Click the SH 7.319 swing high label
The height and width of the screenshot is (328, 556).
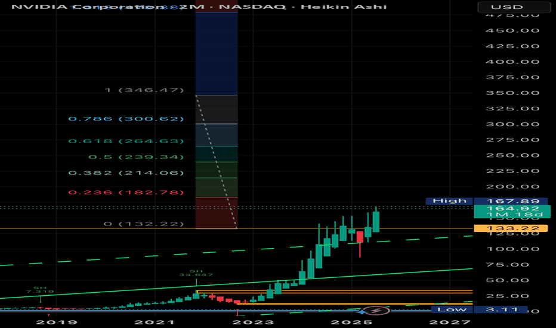pos(40,290)
